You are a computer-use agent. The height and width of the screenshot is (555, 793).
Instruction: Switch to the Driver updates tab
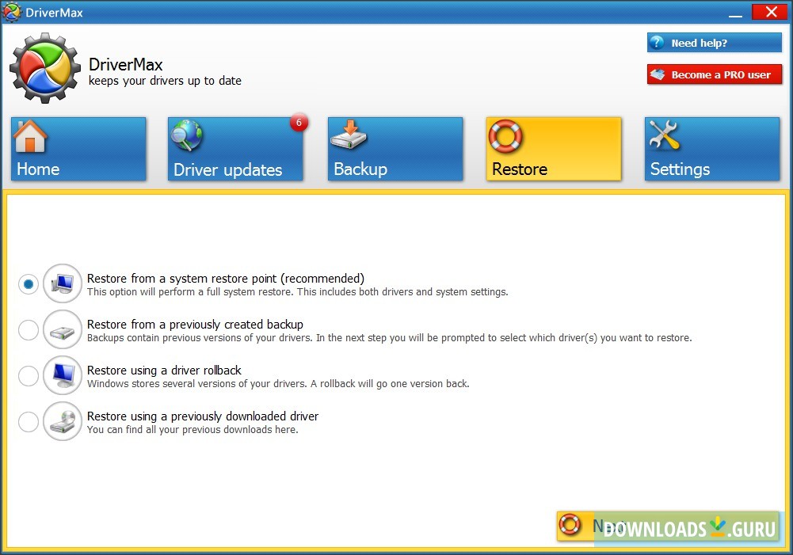pos(235,149)
